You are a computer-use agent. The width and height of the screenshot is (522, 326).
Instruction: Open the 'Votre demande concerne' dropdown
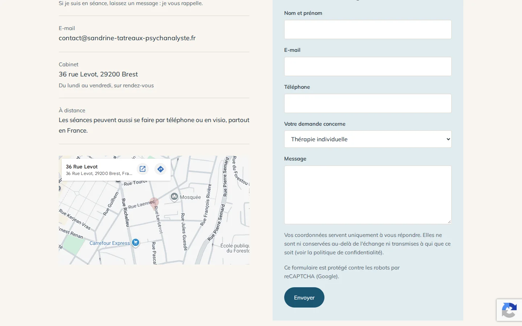click(368, 139)
